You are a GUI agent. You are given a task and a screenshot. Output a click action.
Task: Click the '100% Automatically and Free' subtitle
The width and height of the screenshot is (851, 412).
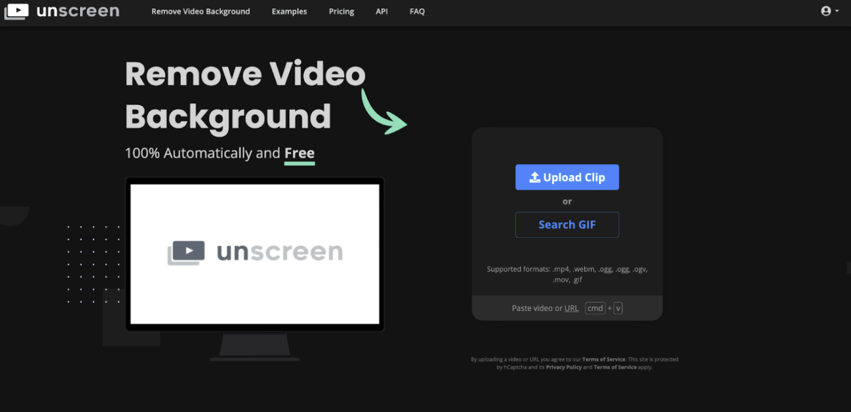tap(220, 153)
